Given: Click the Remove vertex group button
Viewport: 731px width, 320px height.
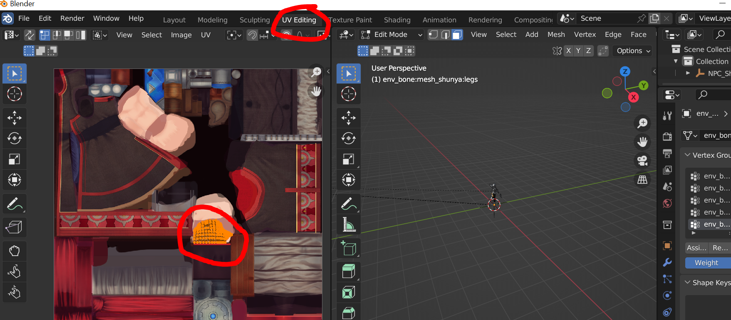Looking at the screenshot, I should tap(720, 248).
